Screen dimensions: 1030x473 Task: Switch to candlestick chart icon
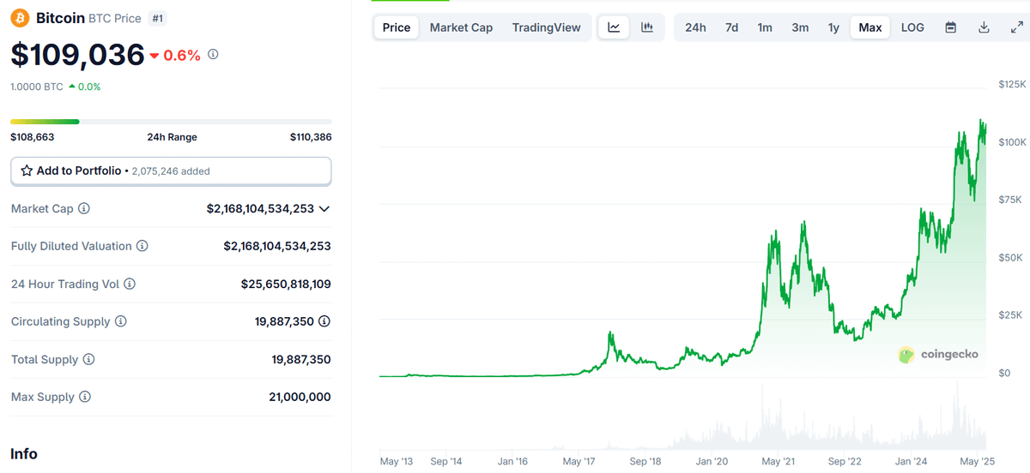647,27
